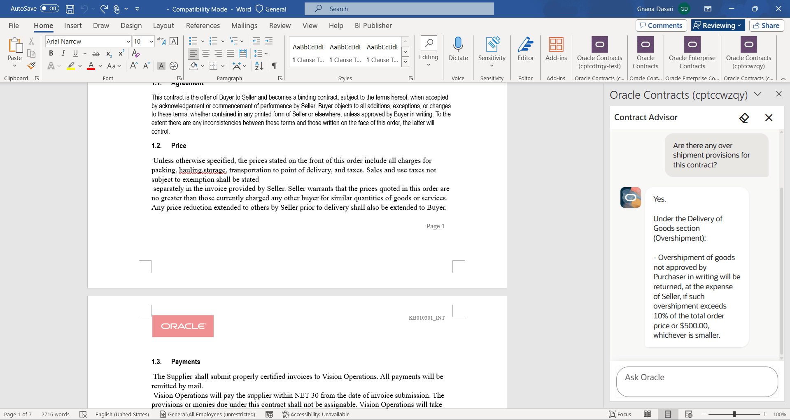
Task: Launch Oracle Enterprise Contracts add-in
Action: tap(692, 53)
